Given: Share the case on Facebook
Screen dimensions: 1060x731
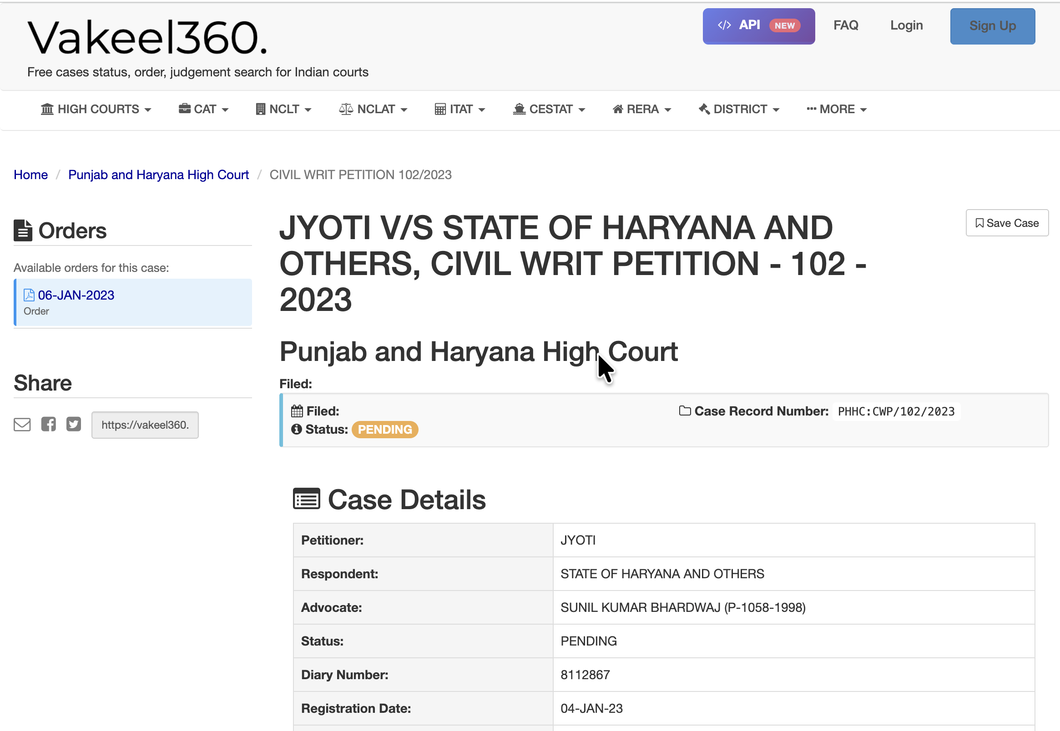Looking at the screenshot, I should (x=49, y=424).
